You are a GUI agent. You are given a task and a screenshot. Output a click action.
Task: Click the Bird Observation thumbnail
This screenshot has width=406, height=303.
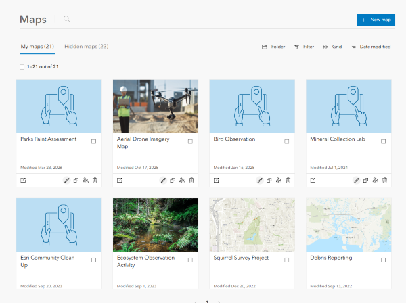252,106
